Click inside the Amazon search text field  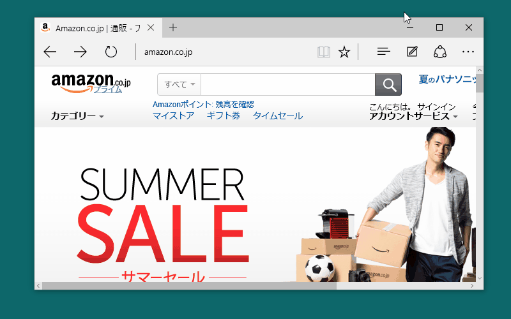pos(288,85)
